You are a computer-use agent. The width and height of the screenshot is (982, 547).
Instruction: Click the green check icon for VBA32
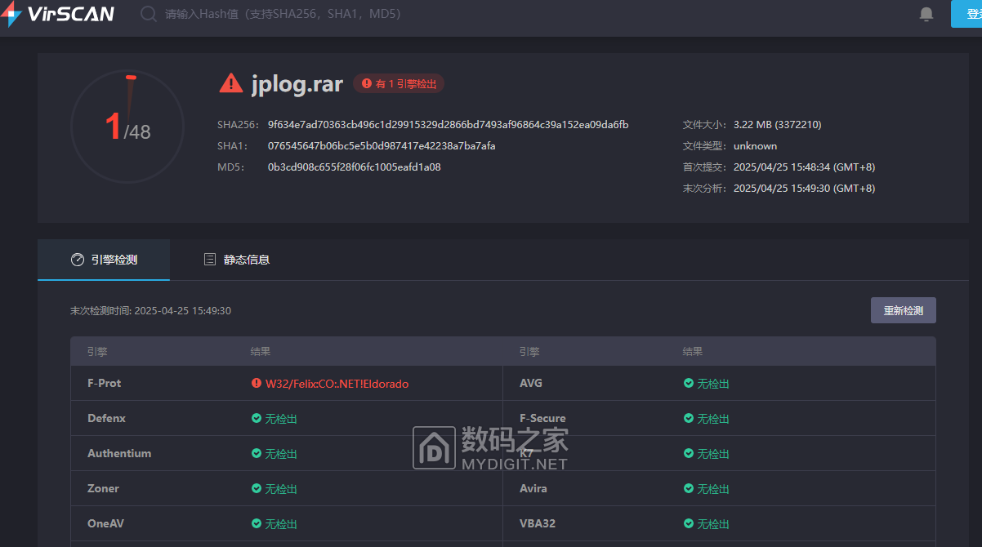[689, 523]
